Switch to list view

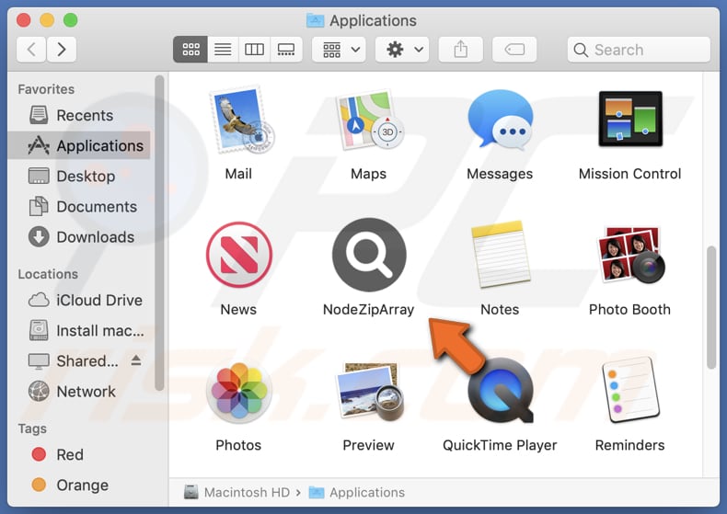[x=223, y=49]
